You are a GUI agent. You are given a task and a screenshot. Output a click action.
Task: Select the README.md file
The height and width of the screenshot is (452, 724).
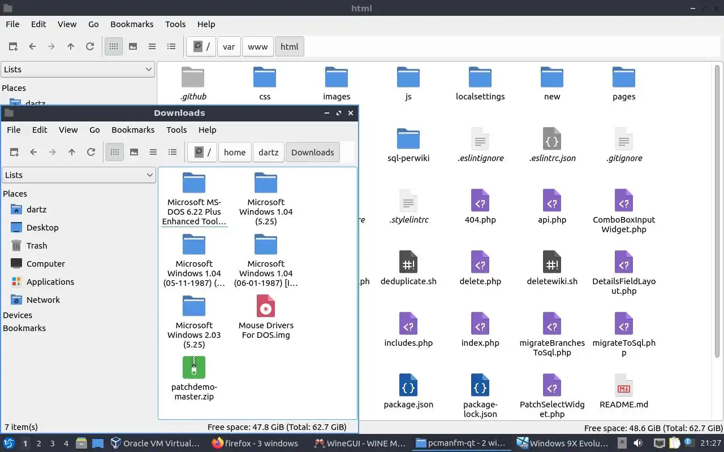pyautogui.click(x=624, y=392)
